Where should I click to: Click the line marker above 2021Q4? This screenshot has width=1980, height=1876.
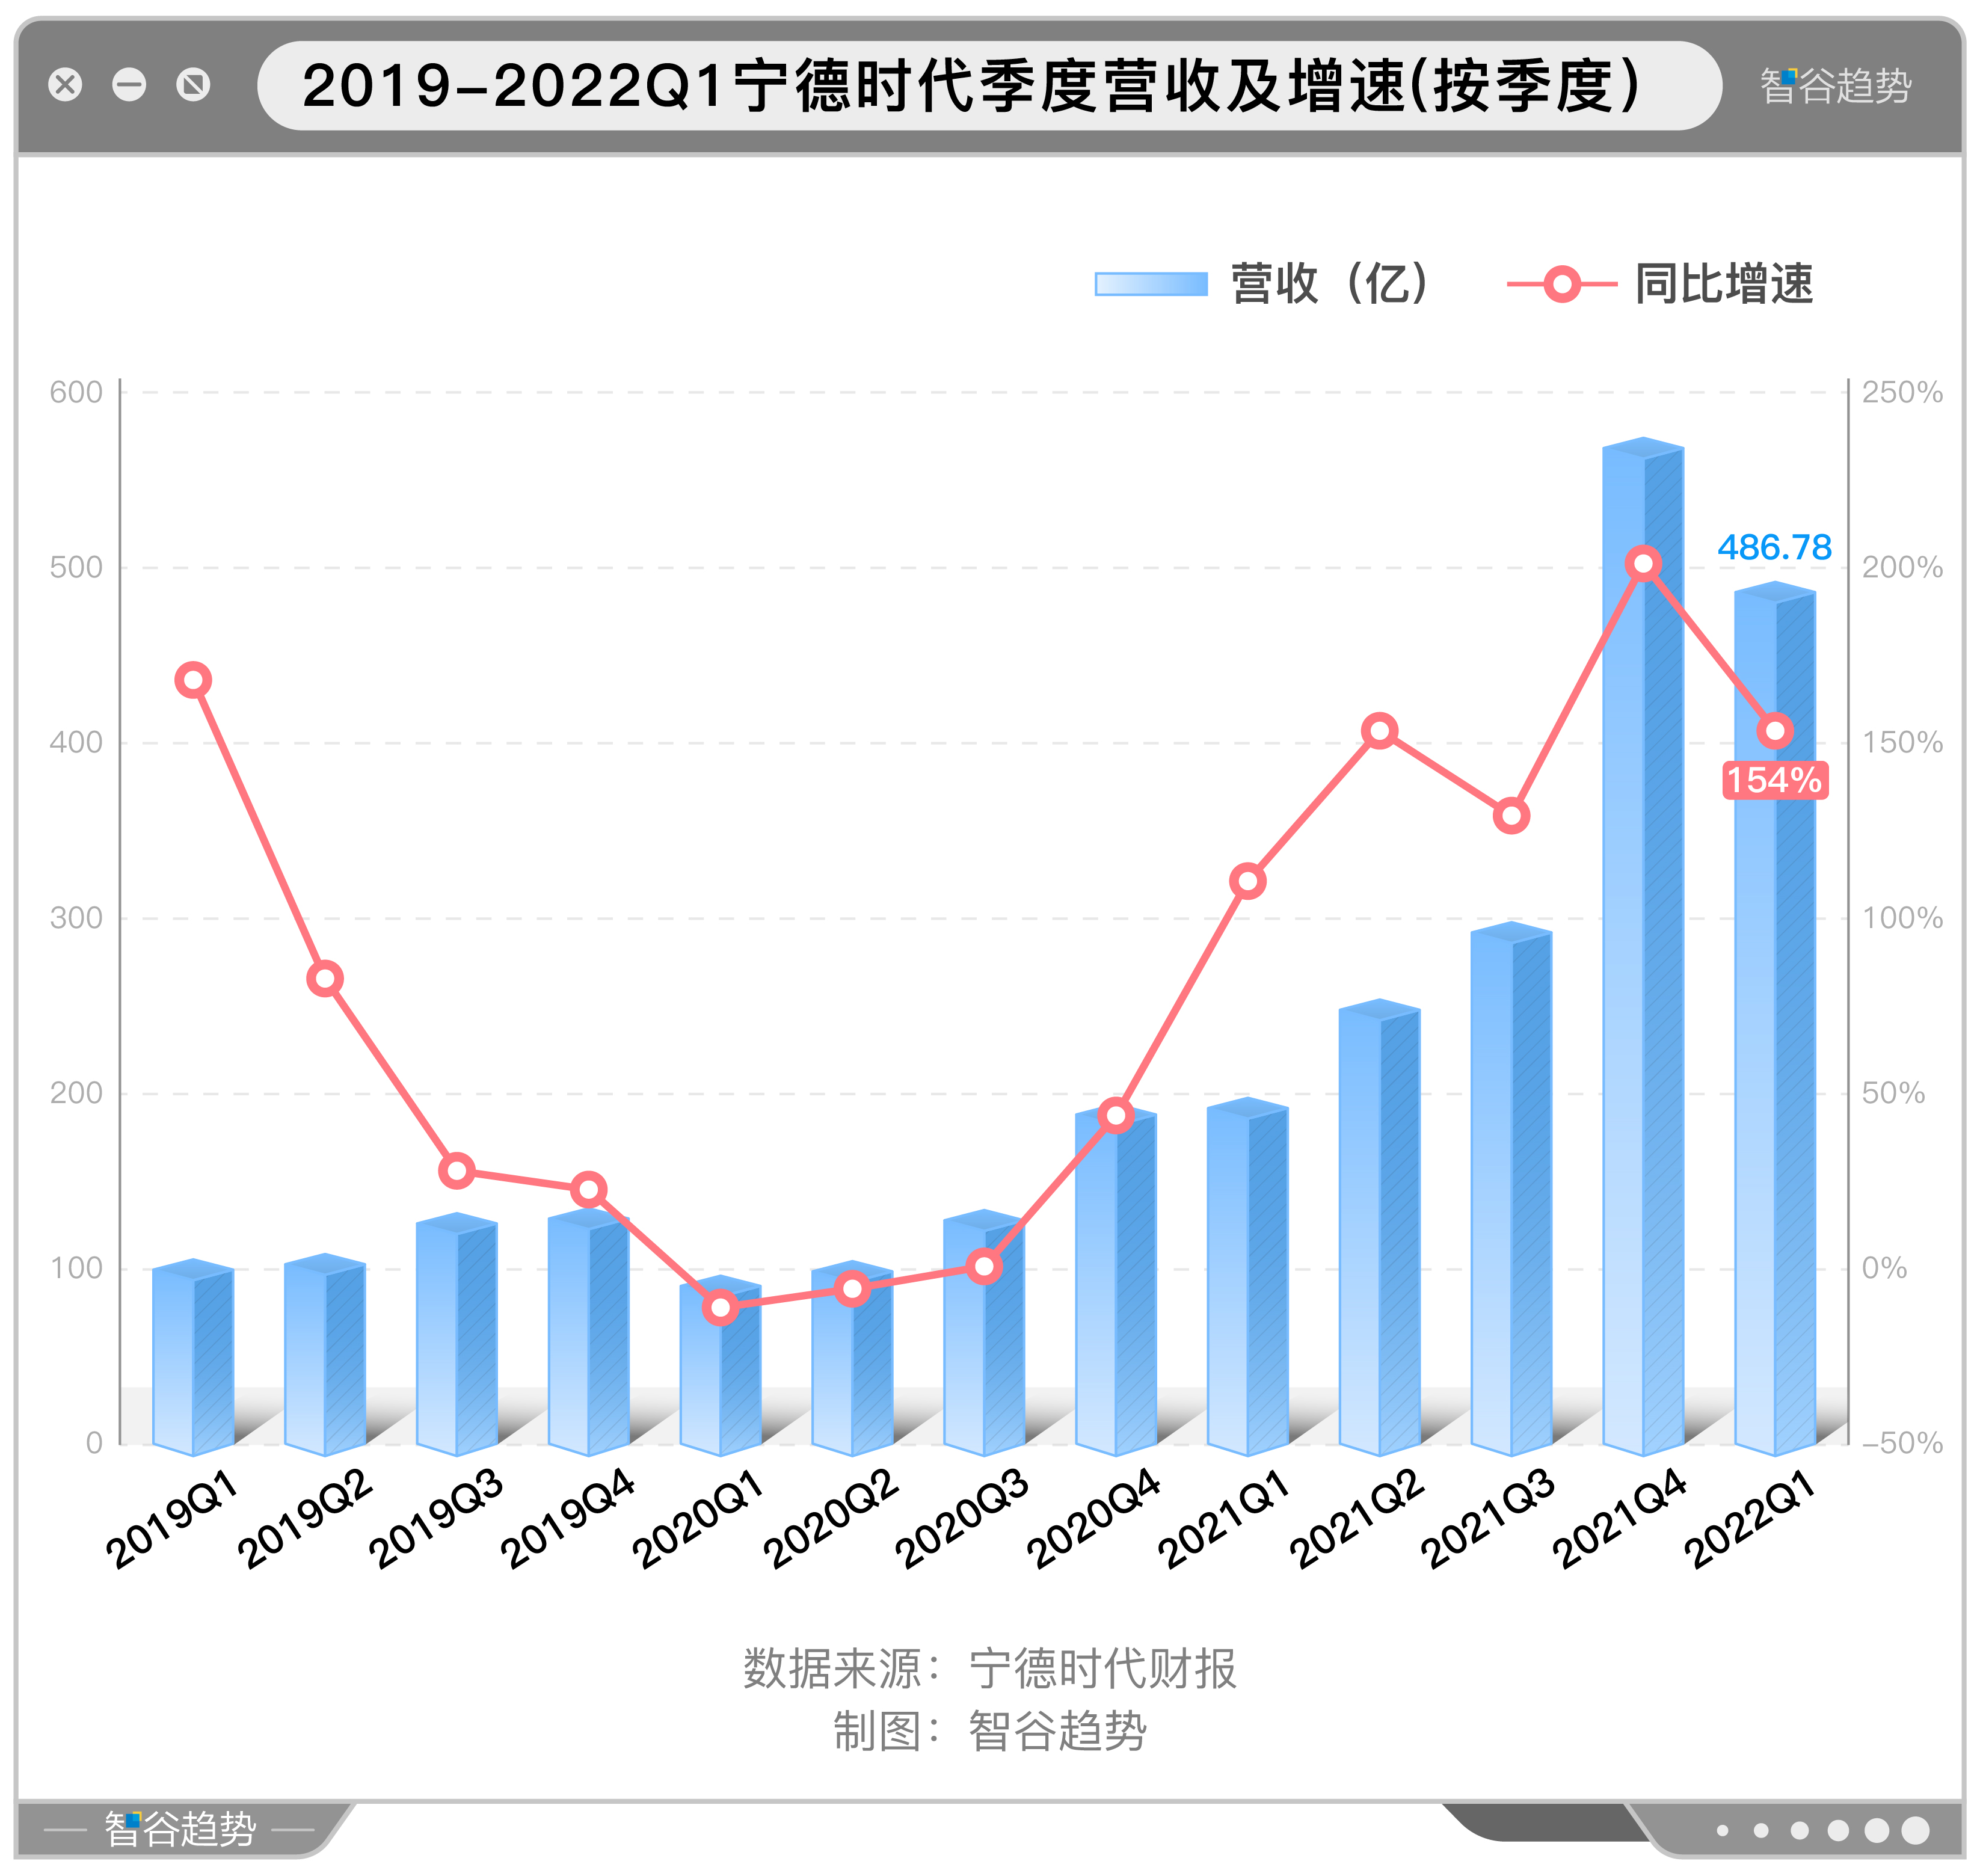pos(1643,564)
